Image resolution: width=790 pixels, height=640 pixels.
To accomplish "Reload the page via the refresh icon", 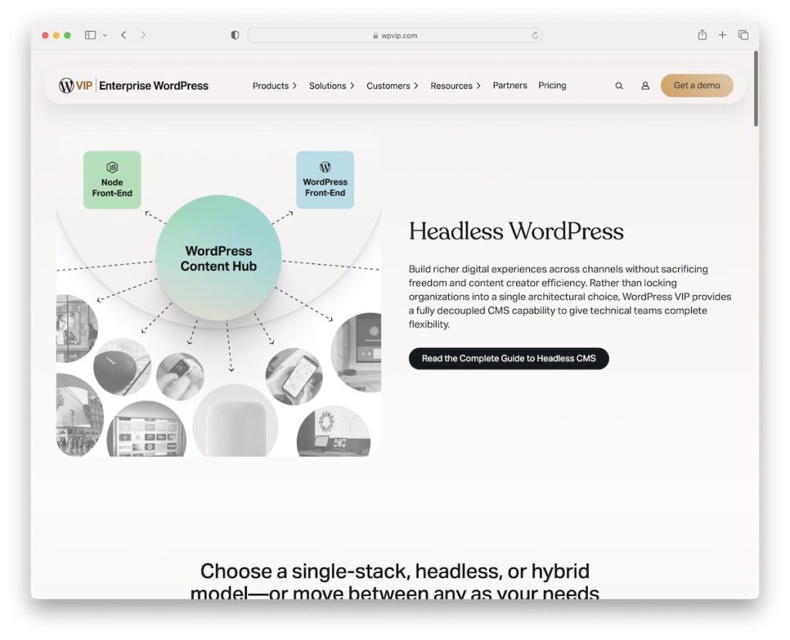I will [533, 35].
